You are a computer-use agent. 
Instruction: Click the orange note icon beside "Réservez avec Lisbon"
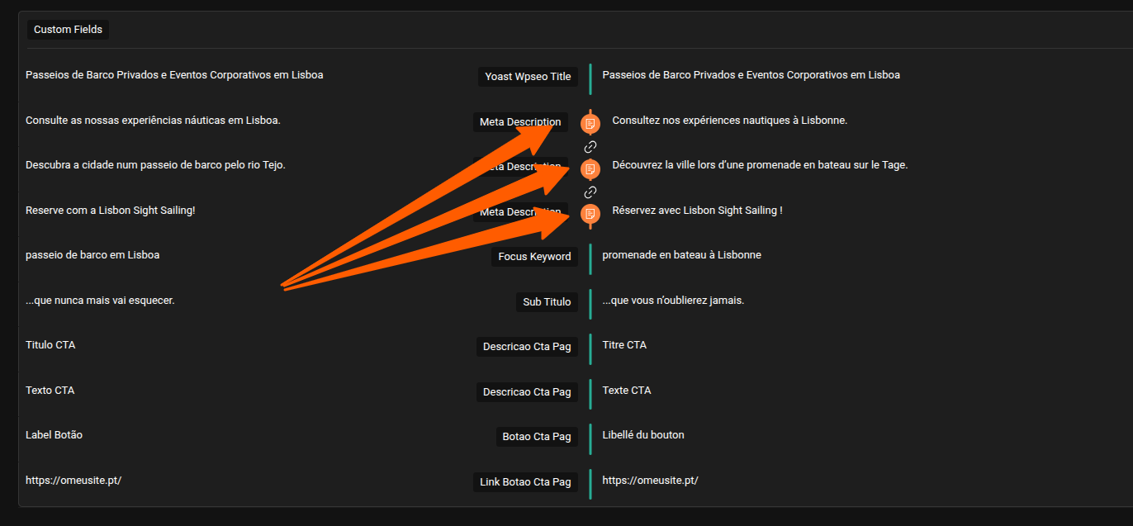tap(590, 214)
